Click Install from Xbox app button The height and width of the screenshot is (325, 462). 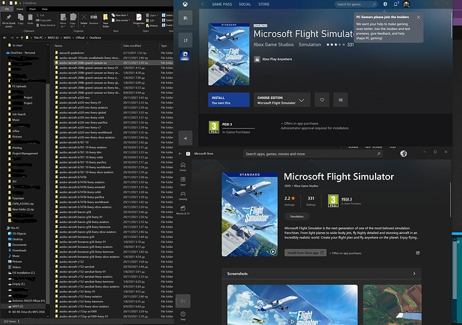click(305, 253)
